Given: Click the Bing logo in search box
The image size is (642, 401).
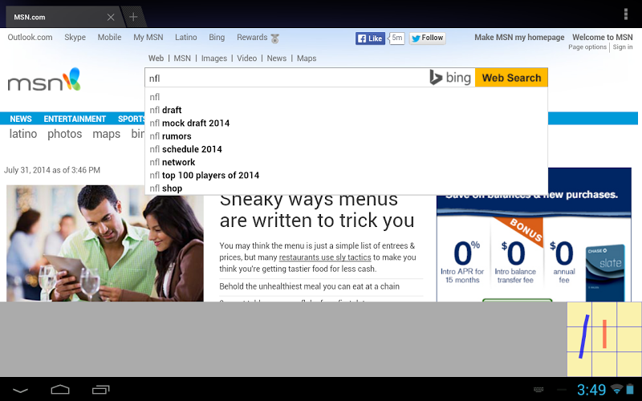Looking at the screenshot, I should pyautogui.click(x=450, y=77).
